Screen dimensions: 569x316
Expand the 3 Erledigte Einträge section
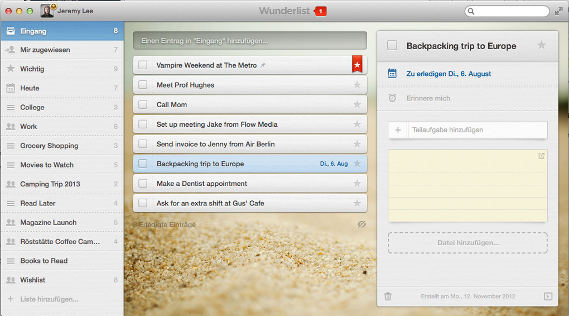coord(165,224)
